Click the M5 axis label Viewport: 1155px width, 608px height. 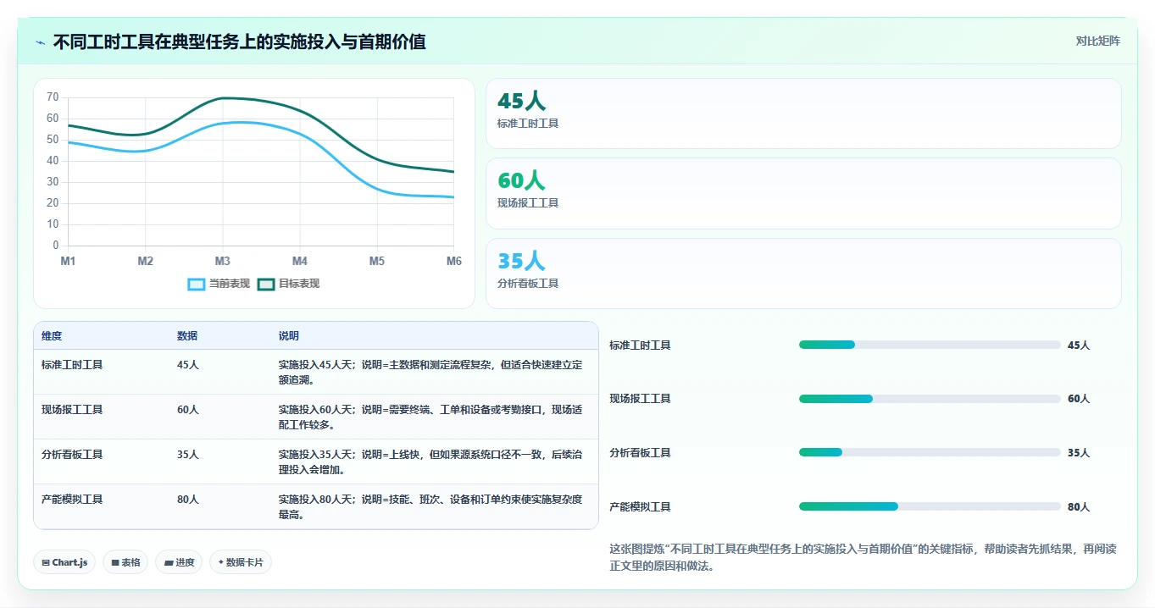coord(377,261)
